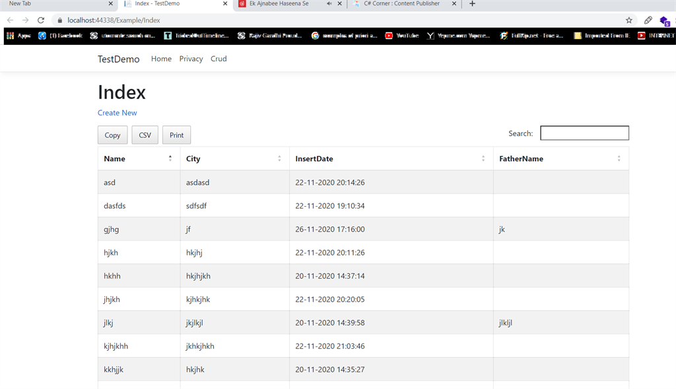Select the 'jkjlkjl' city cell
This screenshot has width=676, height=389.
(x=234, y=322)
